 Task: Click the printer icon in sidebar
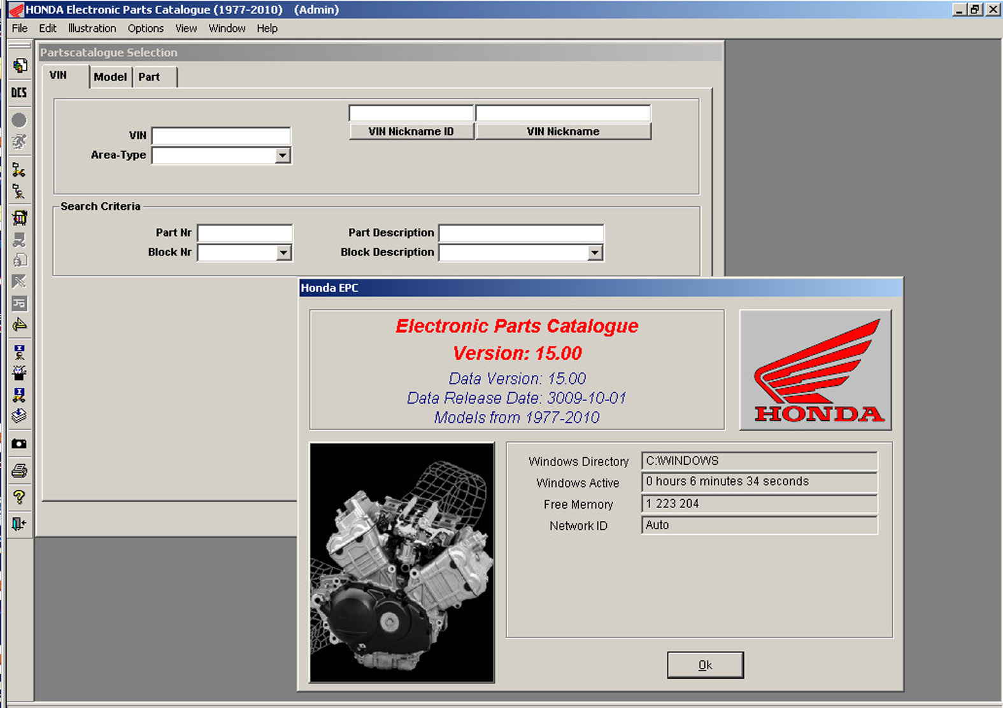click(x=19, y=471)
